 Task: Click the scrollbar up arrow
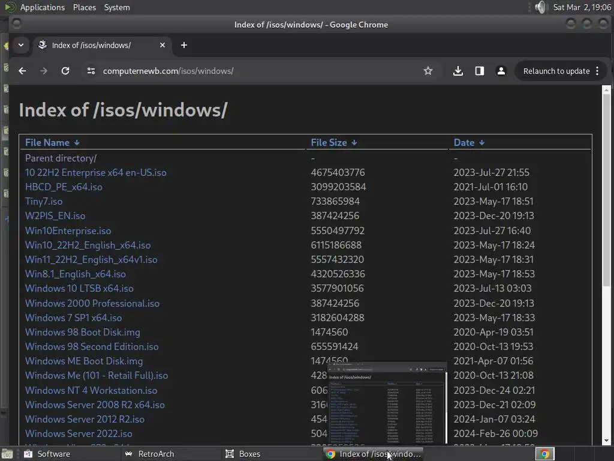(x=607, y=90)
